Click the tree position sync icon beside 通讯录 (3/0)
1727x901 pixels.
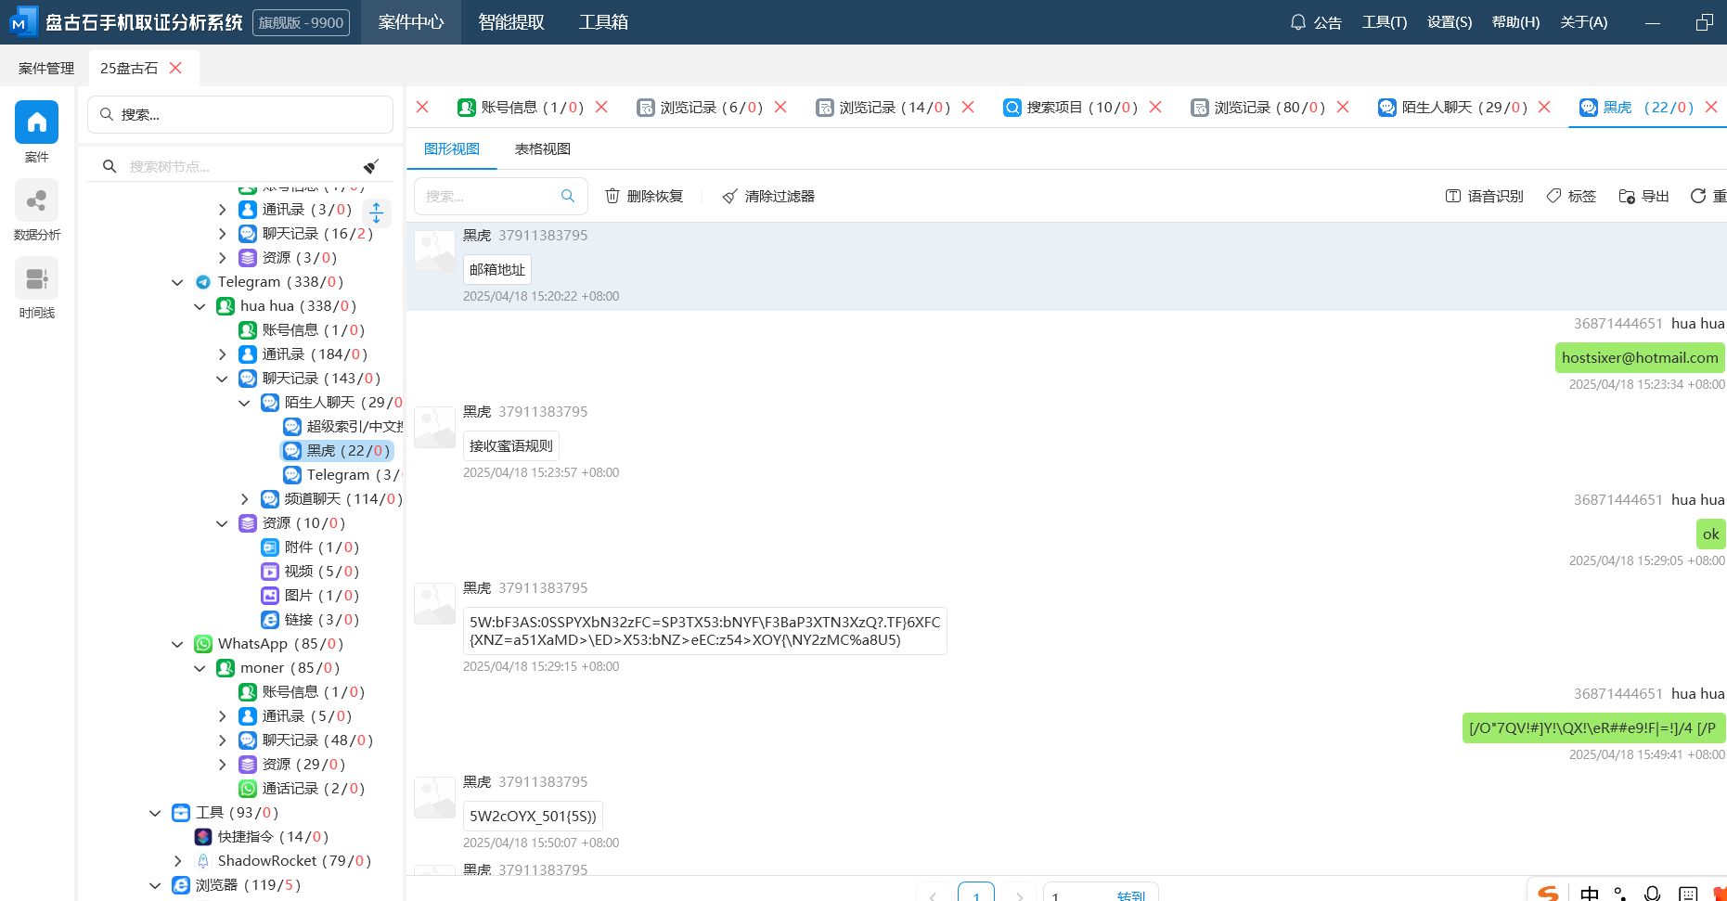377,212
